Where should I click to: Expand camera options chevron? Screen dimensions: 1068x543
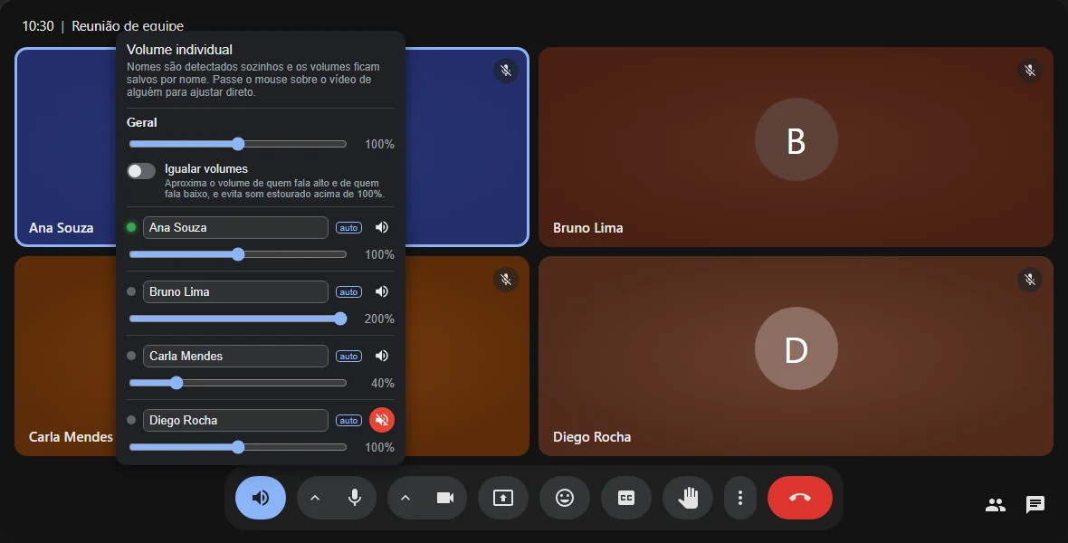pos(405,498)
